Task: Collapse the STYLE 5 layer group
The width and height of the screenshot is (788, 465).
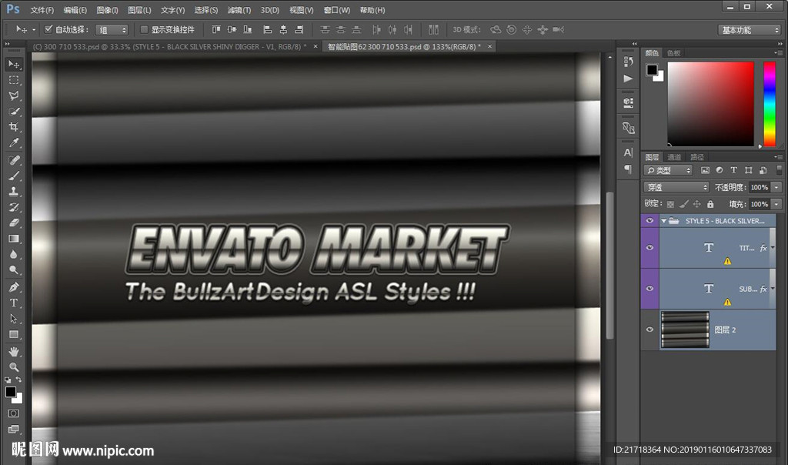Action: 663,221
